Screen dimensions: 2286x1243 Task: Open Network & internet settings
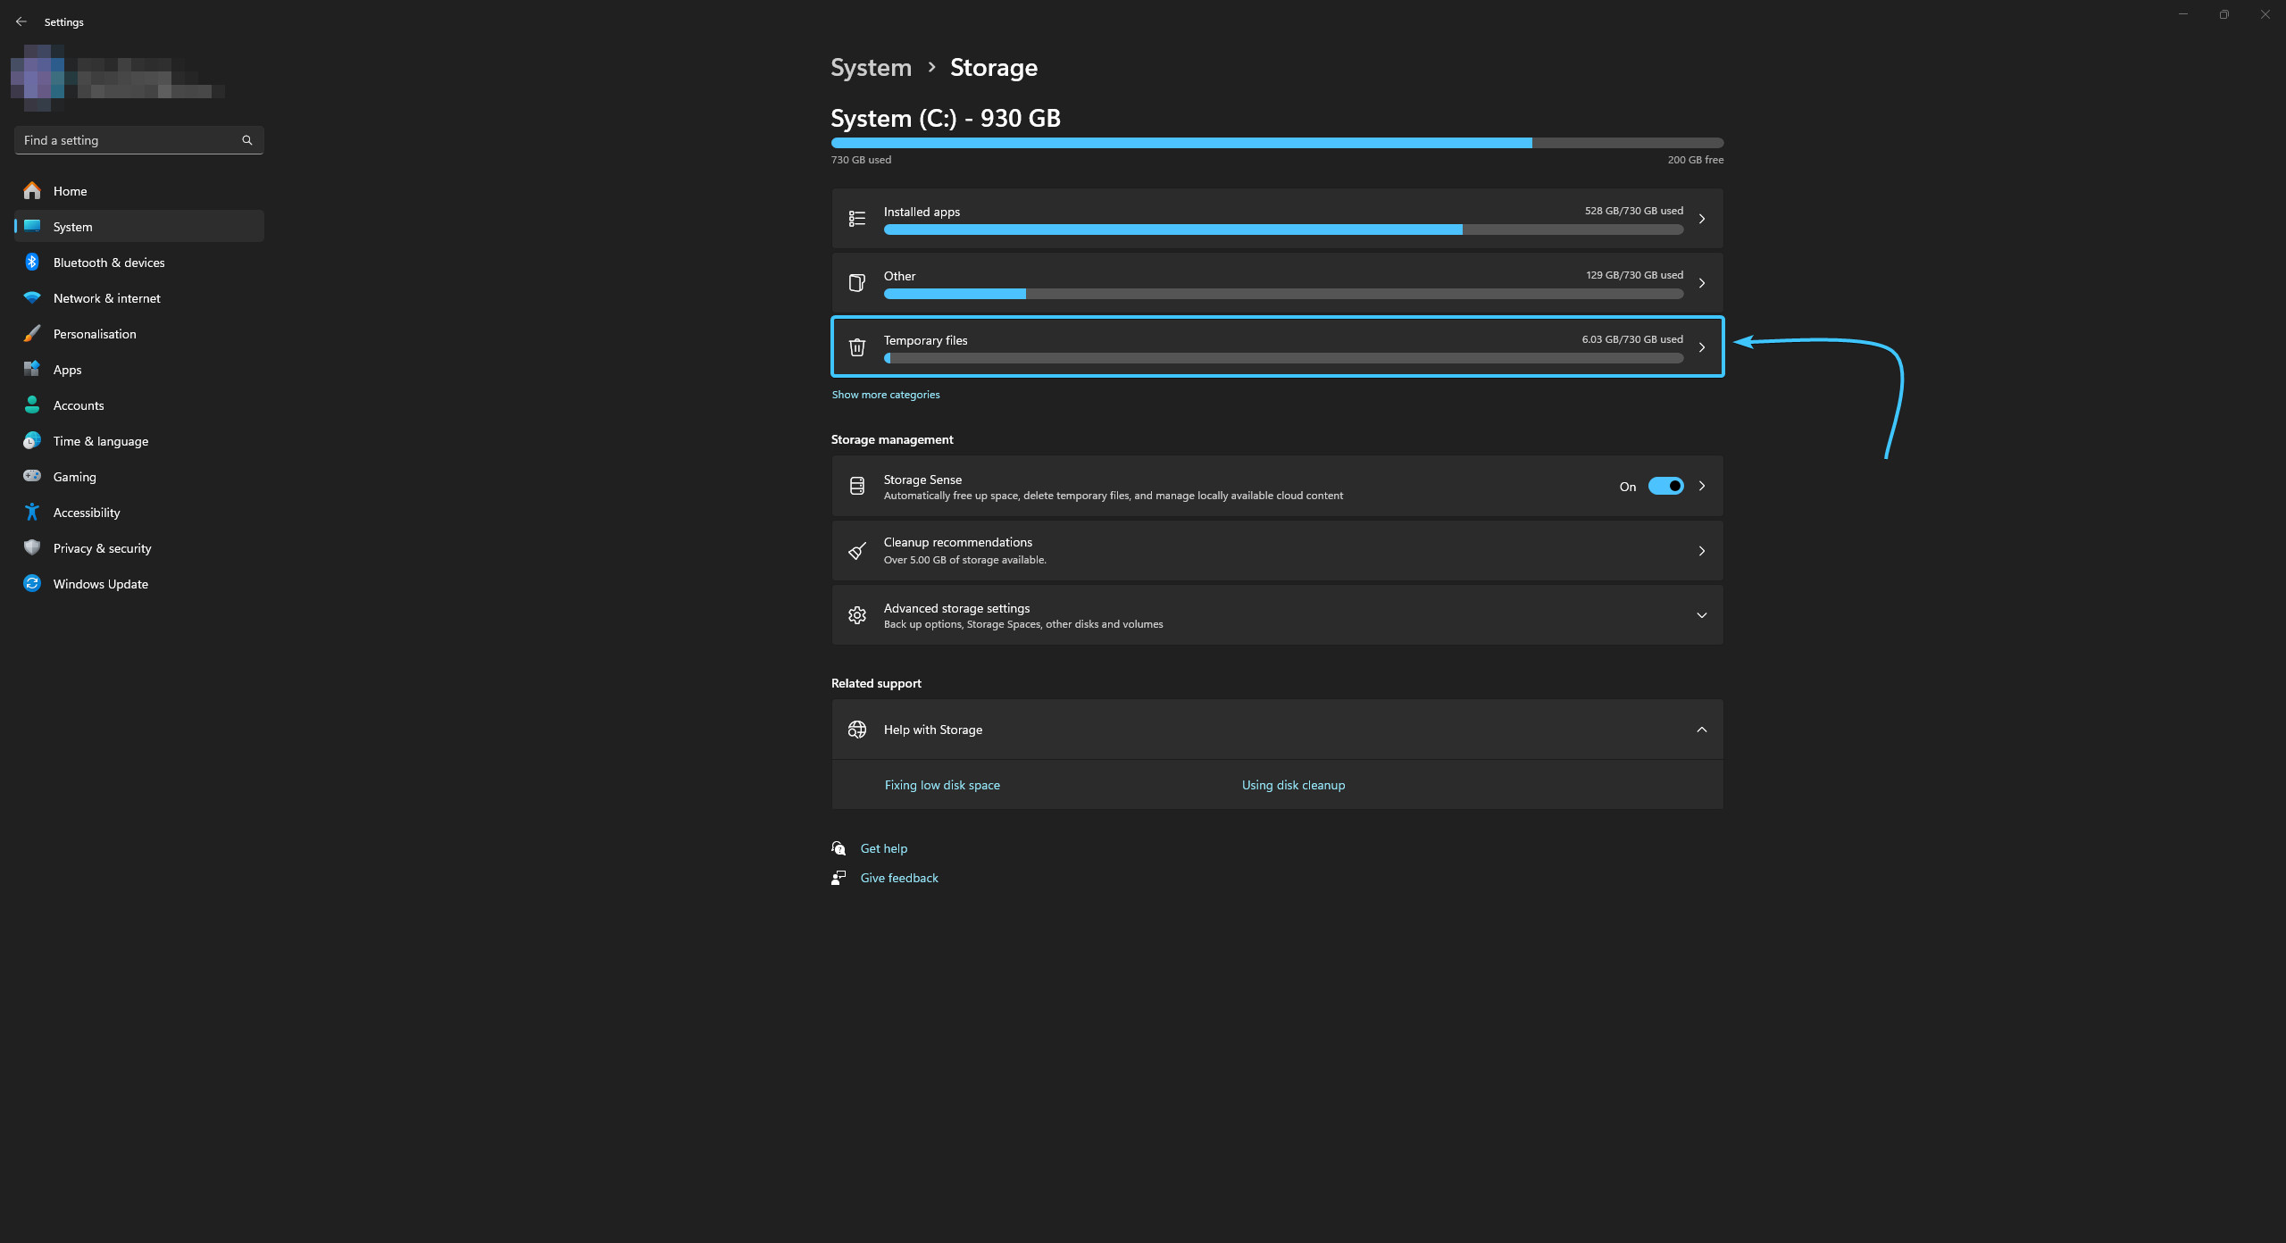coord(106,298)
